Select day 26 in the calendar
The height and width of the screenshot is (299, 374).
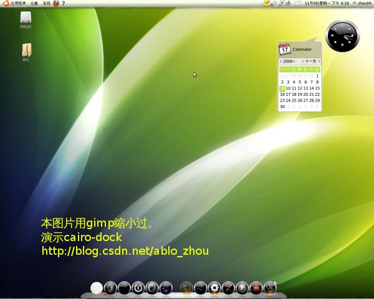(300, 101)
